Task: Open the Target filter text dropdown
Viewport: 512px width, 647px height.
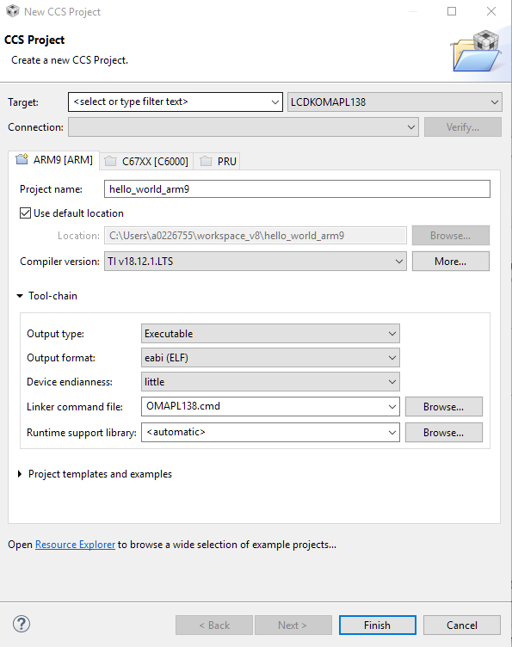Action: tap(275, 102)
